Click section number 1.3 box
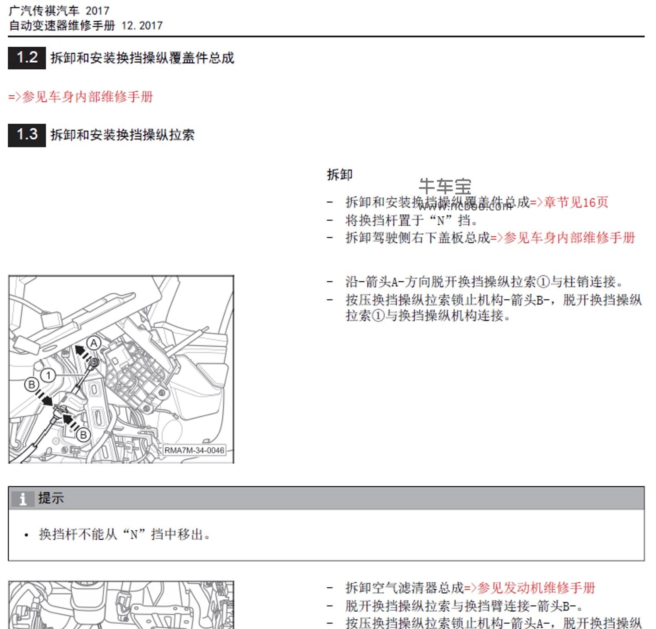This screenshot has width=656, height=629. (27, 135)
